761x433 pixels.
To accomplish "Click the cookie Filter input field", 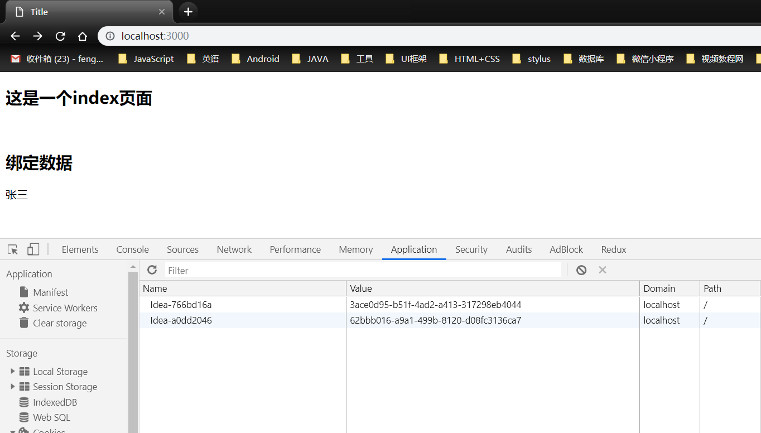I will [x=363, y=270].
